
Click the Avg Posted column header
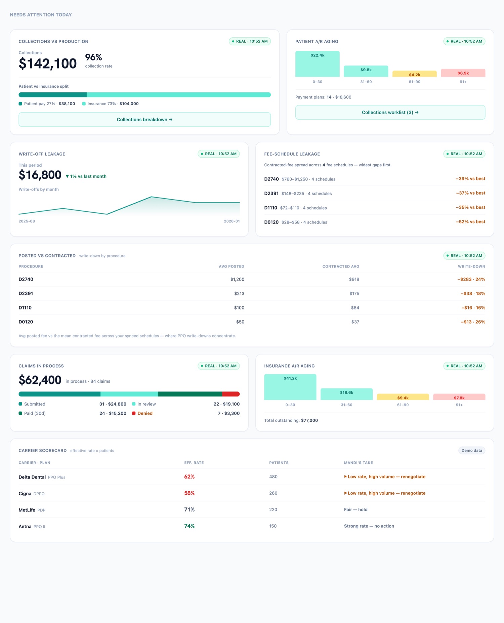(232, 266)
